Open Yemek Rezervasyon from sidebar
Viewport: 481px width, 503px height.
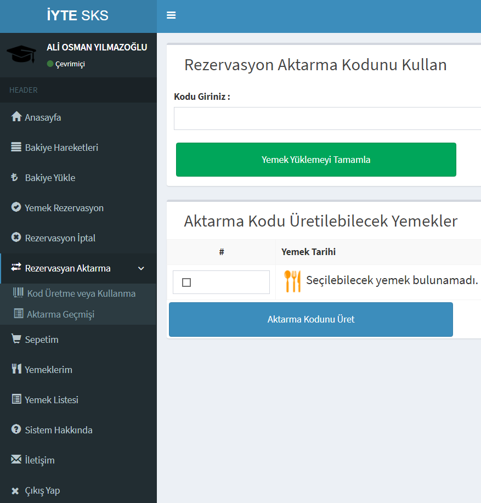[64, 208]
